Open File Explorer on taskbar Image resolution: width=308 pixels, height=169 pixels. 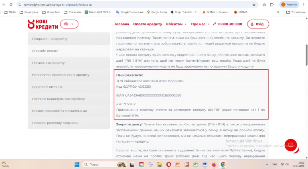pos(160,165)
